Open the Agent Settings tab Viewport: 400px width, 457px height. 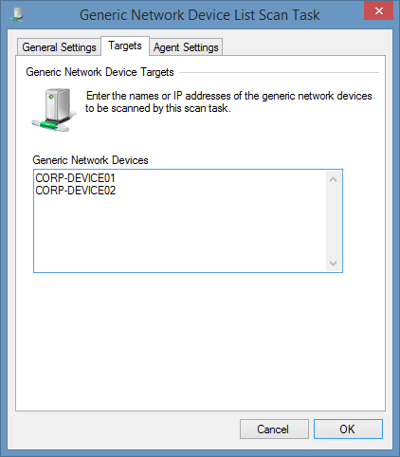186,47
